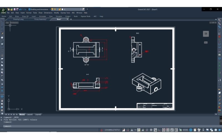Switch to the Visualize ribbon tab
The image size is (222, 139).
pos(59,16)
